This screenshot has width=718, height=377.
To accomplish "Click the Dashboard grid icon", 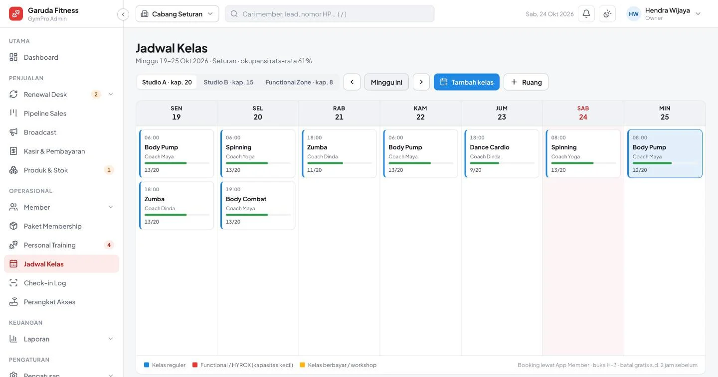I will 13,57.
